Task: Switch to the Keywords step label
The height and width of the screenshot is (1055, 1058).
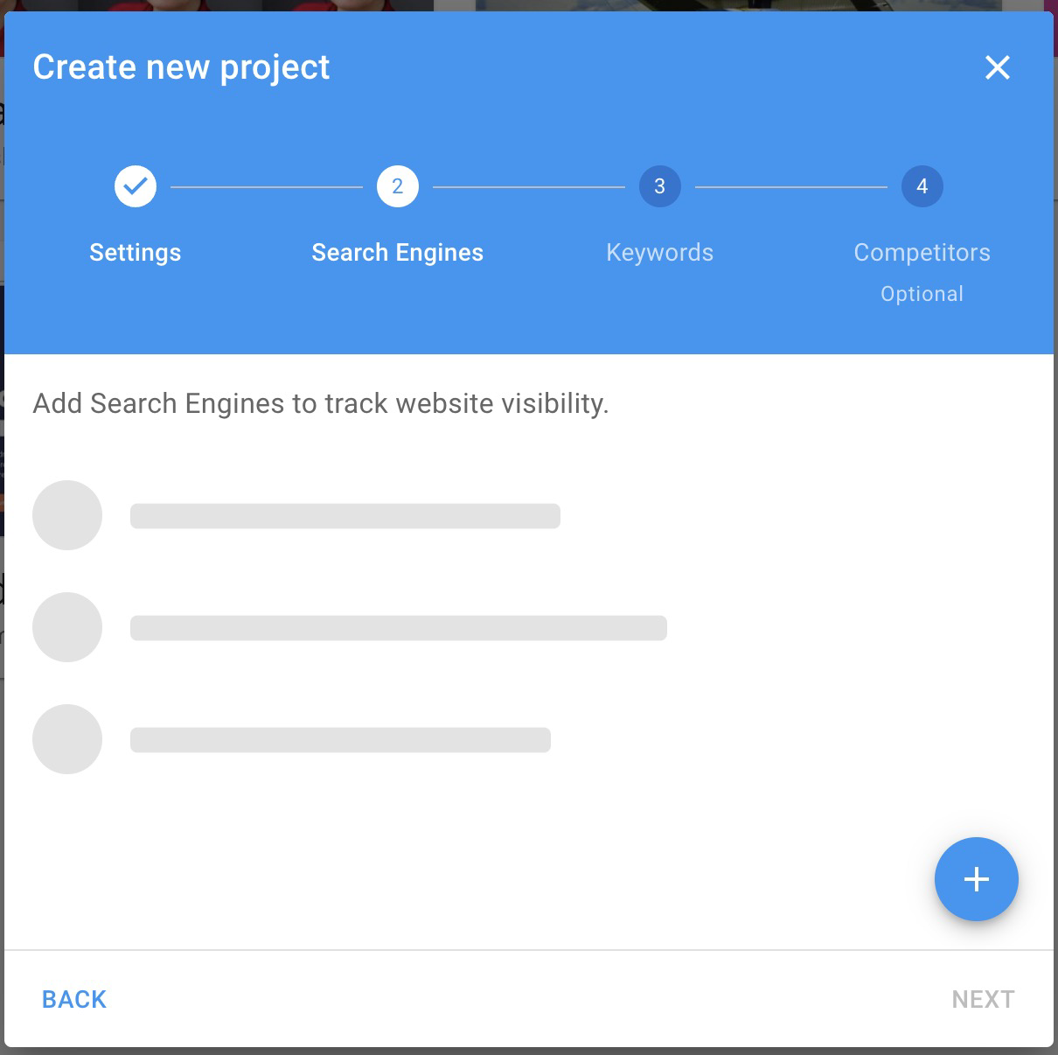Action: click(660, 252)
